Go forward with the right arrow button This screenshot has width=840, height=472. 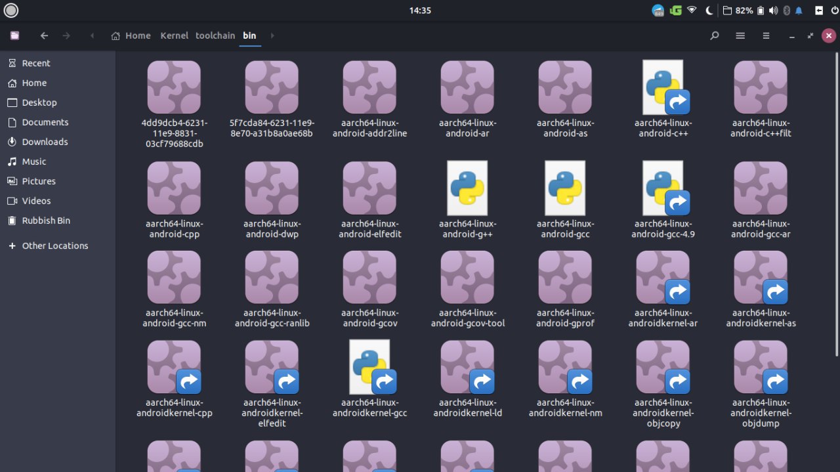pyautogui.click(x=66, y=35)
